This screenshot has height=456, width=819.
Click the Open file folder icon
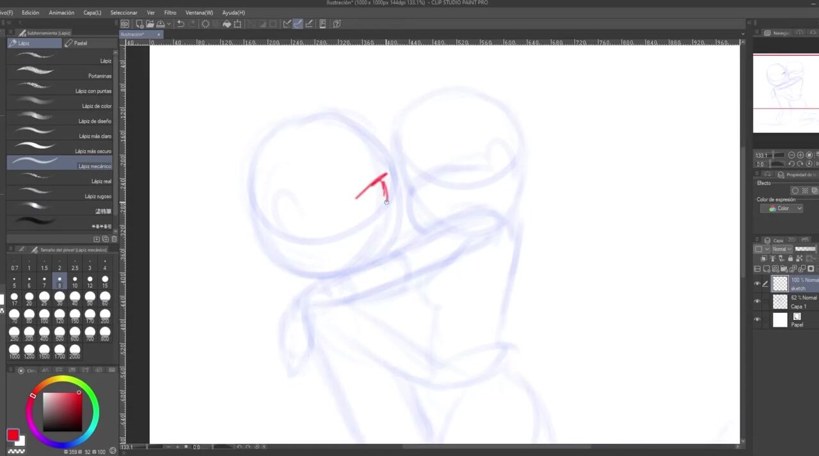point(149,24)
